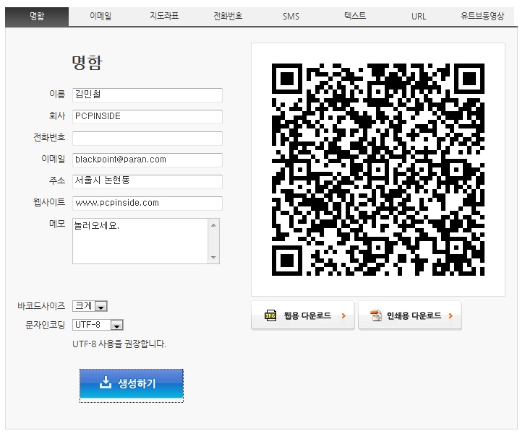Click the 웹용 다운로드 button
This screenshot has width=525, height=436.
click(x=302, y=315)
